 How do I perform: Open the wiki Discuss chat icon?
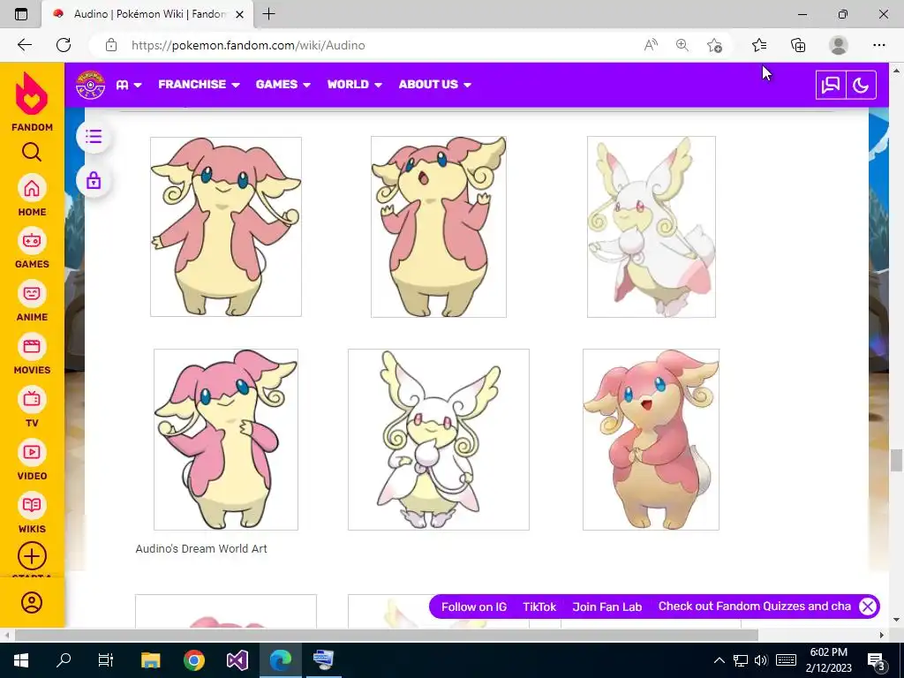pos(831,86)
